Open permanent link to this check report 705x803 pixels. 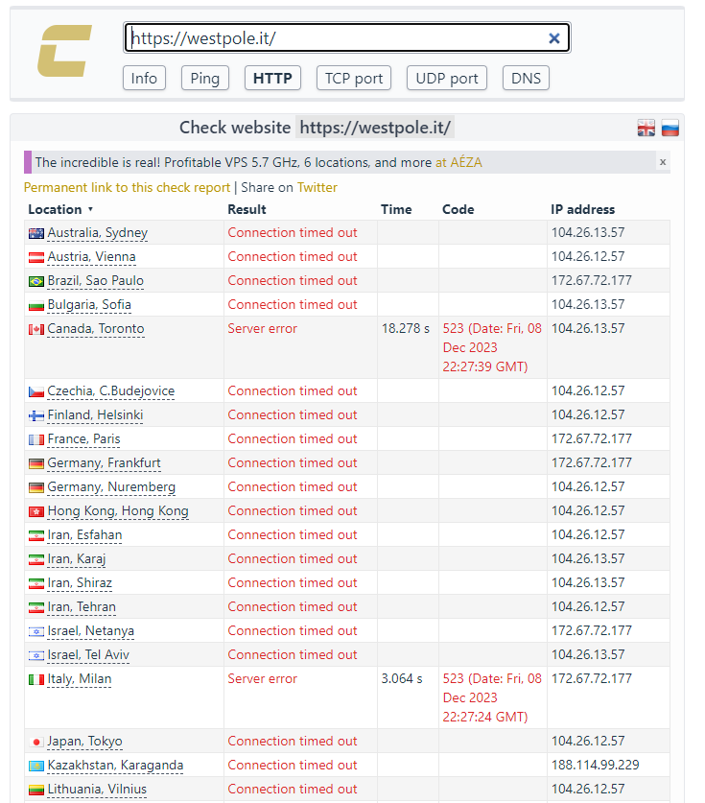(127, 187)
